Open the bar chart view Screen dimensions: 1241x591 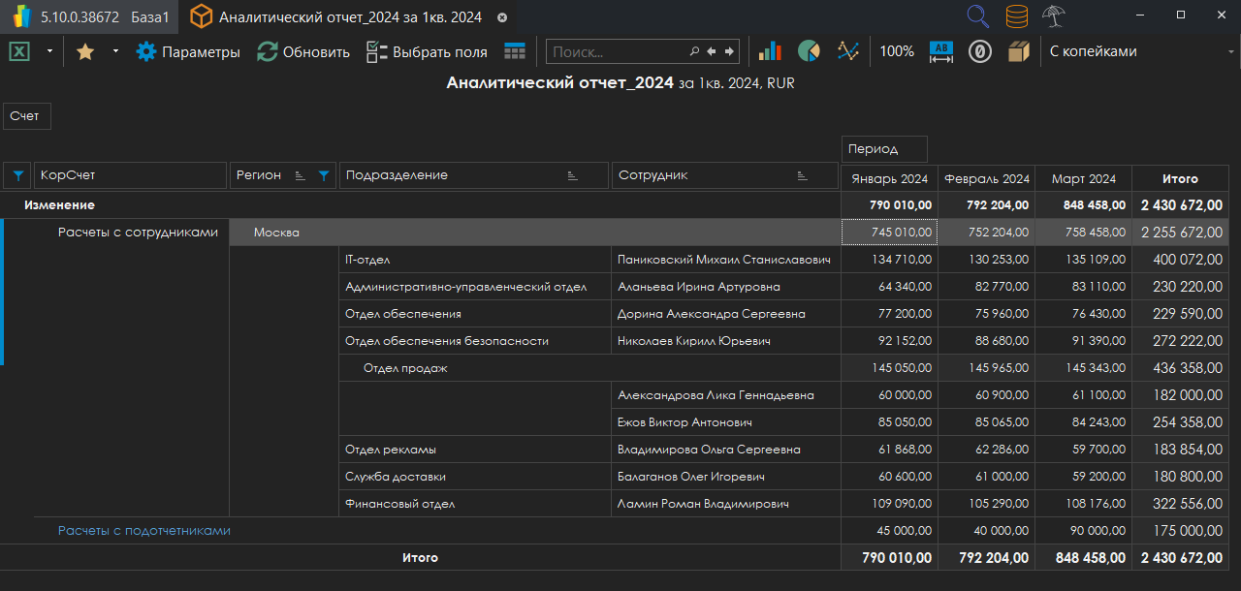pos(770,51)
